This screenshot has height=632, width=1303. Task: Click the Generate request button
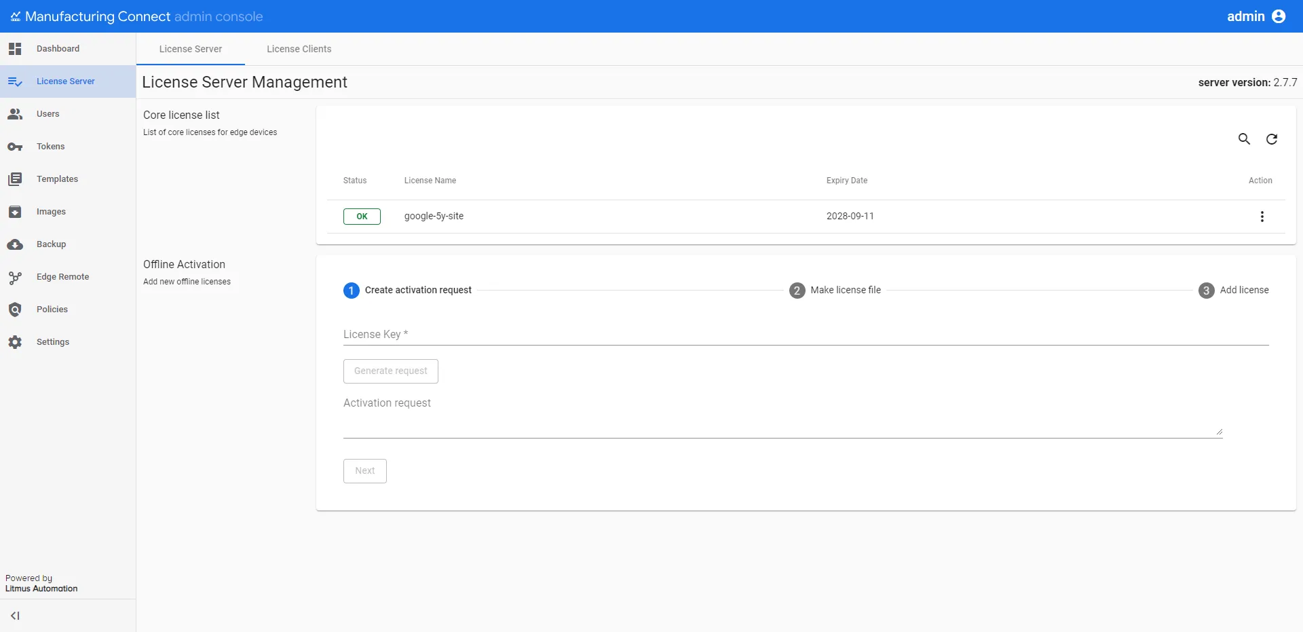(x=391, y=371)
